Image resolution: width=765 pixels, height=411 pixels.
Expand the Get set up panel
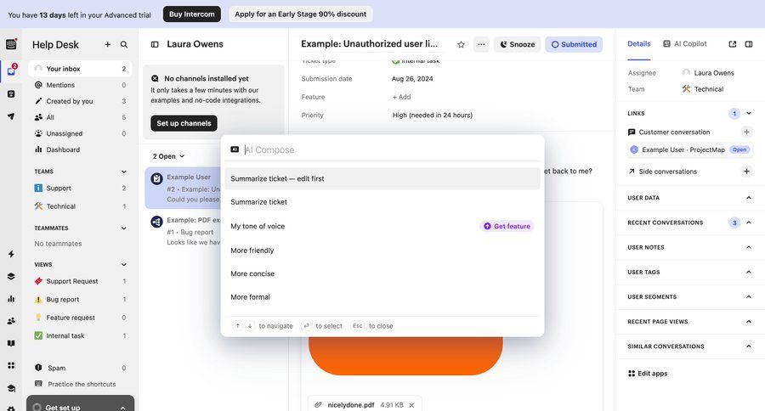[81, 405]
